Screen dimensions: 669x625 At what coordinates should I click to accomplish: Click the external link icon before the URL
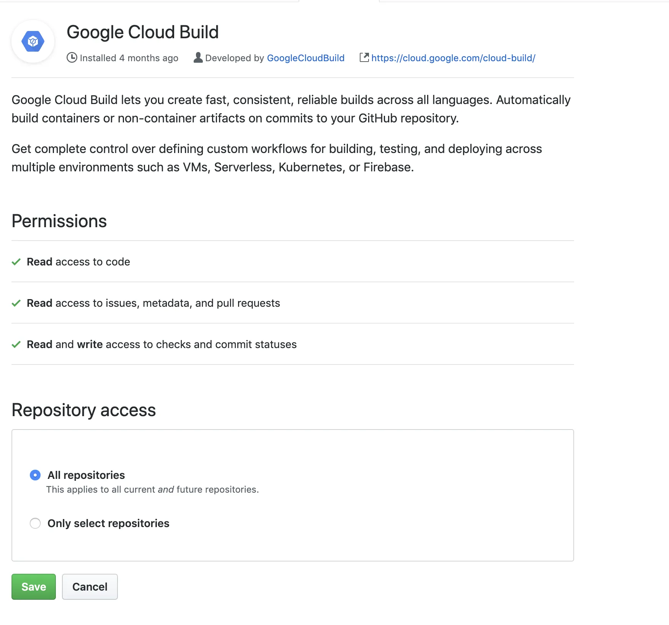pyautogui.click(x=364, y=57)
